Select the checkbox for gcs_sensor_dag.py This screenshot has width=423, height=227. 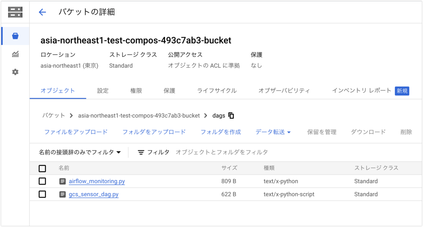pos(42,194)
